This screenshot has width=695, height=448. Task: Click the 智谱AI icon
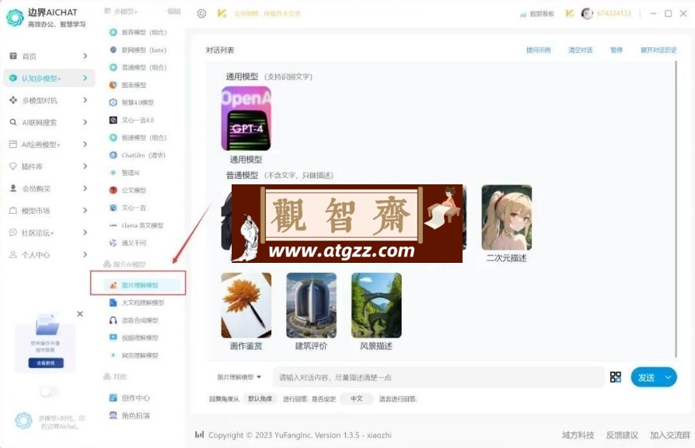pyautogui.click(x=113, y=173)
